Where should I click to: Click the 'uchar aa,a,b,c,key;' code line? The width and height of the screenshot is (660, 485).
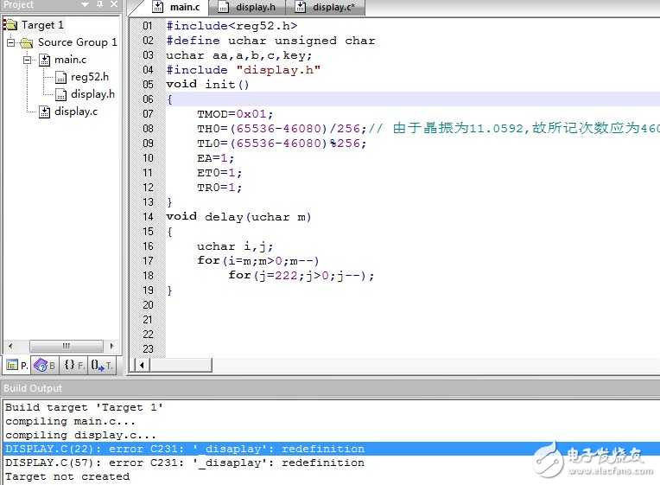238,55
